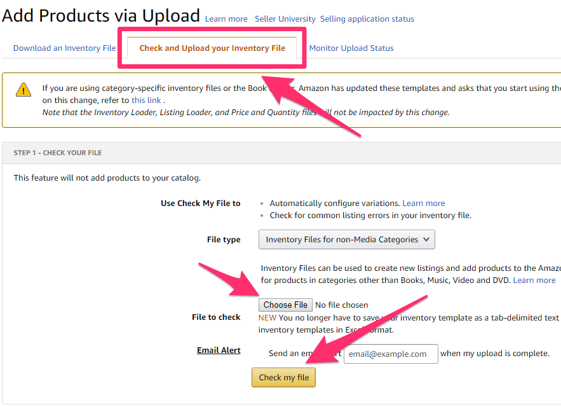
Task: Select Check and Upload your Inventory File tab
Action: 212,48
